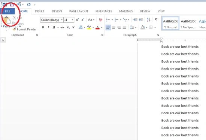Open the Font dialog launcher
This screenshot has height=140, width=206.
click(x=102, y=35)
